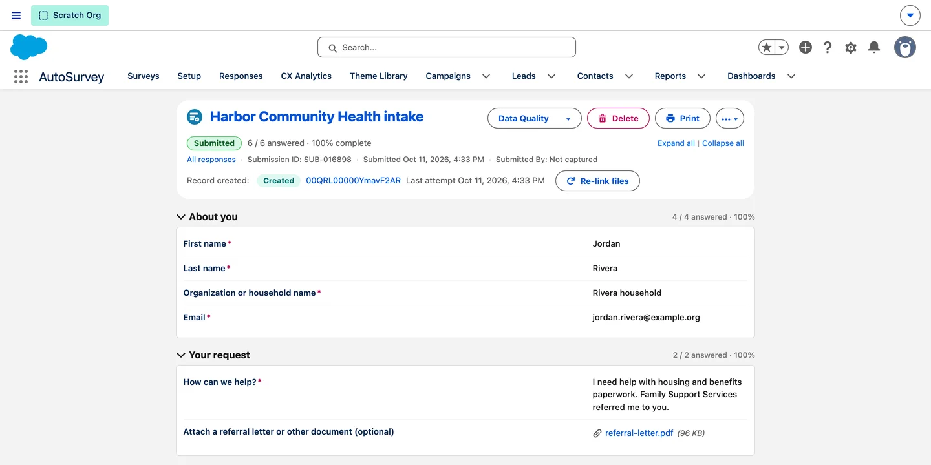The height and width of the screenshot is (465, 931).
Task: Go to the Setup tab
Action: coord(189,76)
